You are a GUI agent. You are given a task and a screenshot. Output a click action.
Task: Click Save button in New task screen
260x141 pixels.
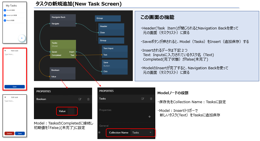coord(15,87)
